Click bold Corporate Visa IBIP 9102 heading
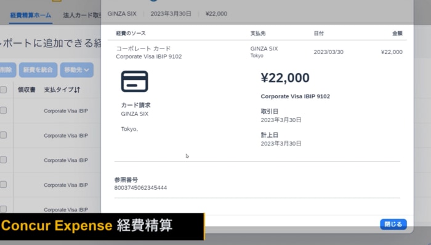 (295, 96)
